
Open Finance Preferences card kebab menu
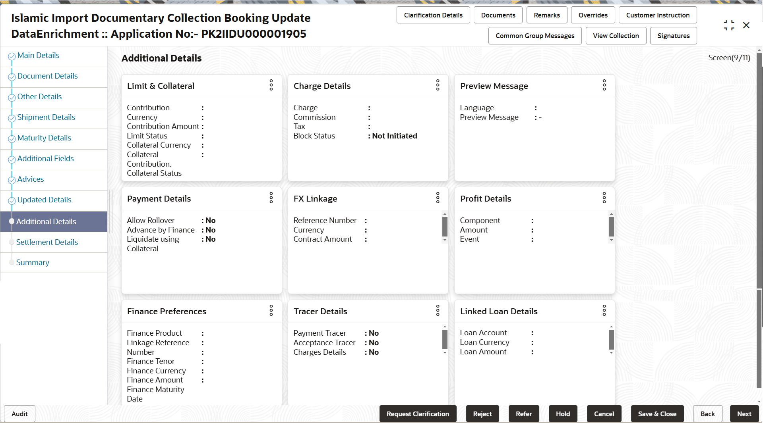coord(271,310)
